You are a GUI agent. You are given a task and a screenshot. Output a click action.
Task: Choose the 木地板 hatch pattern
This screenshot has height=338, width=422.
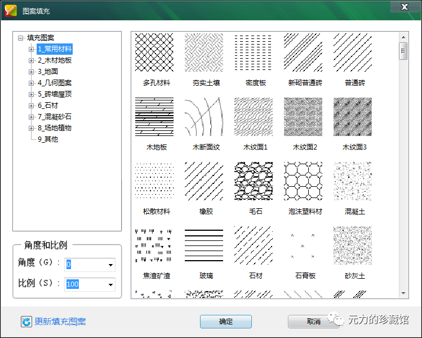coord(154,117)
